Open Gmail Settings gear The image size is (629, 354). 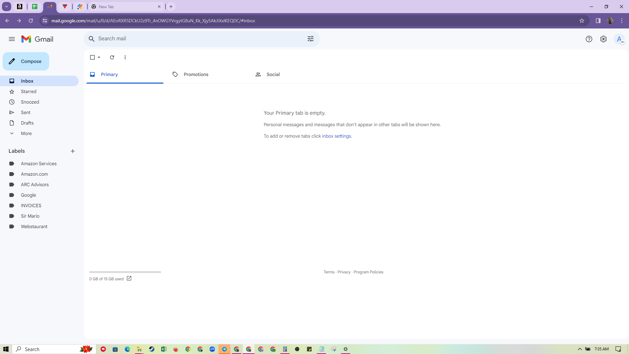[603, 39]
